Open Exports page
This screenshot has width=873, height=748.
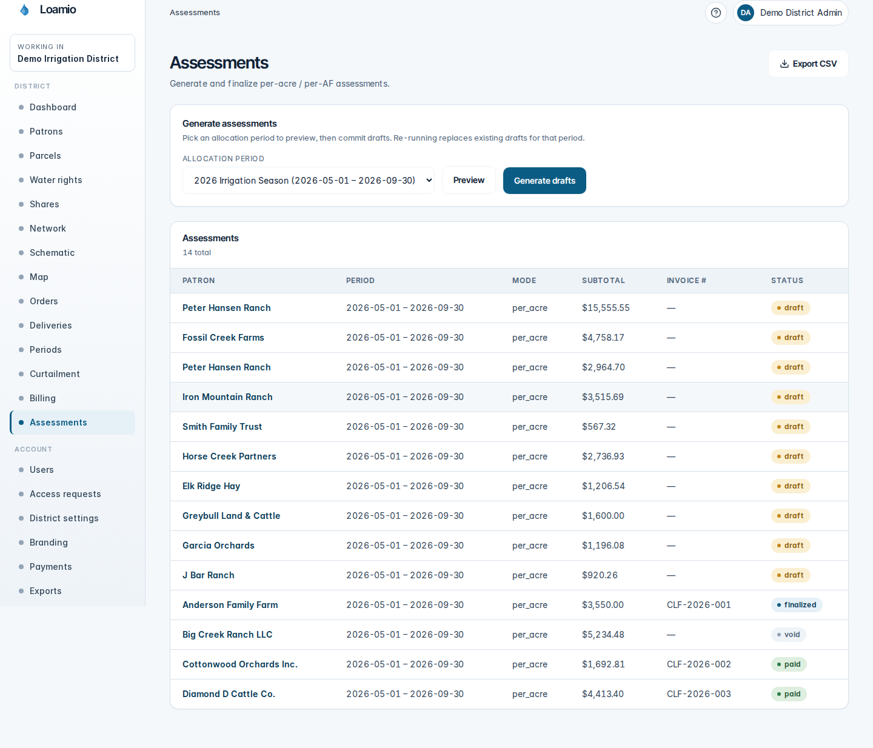72,591
